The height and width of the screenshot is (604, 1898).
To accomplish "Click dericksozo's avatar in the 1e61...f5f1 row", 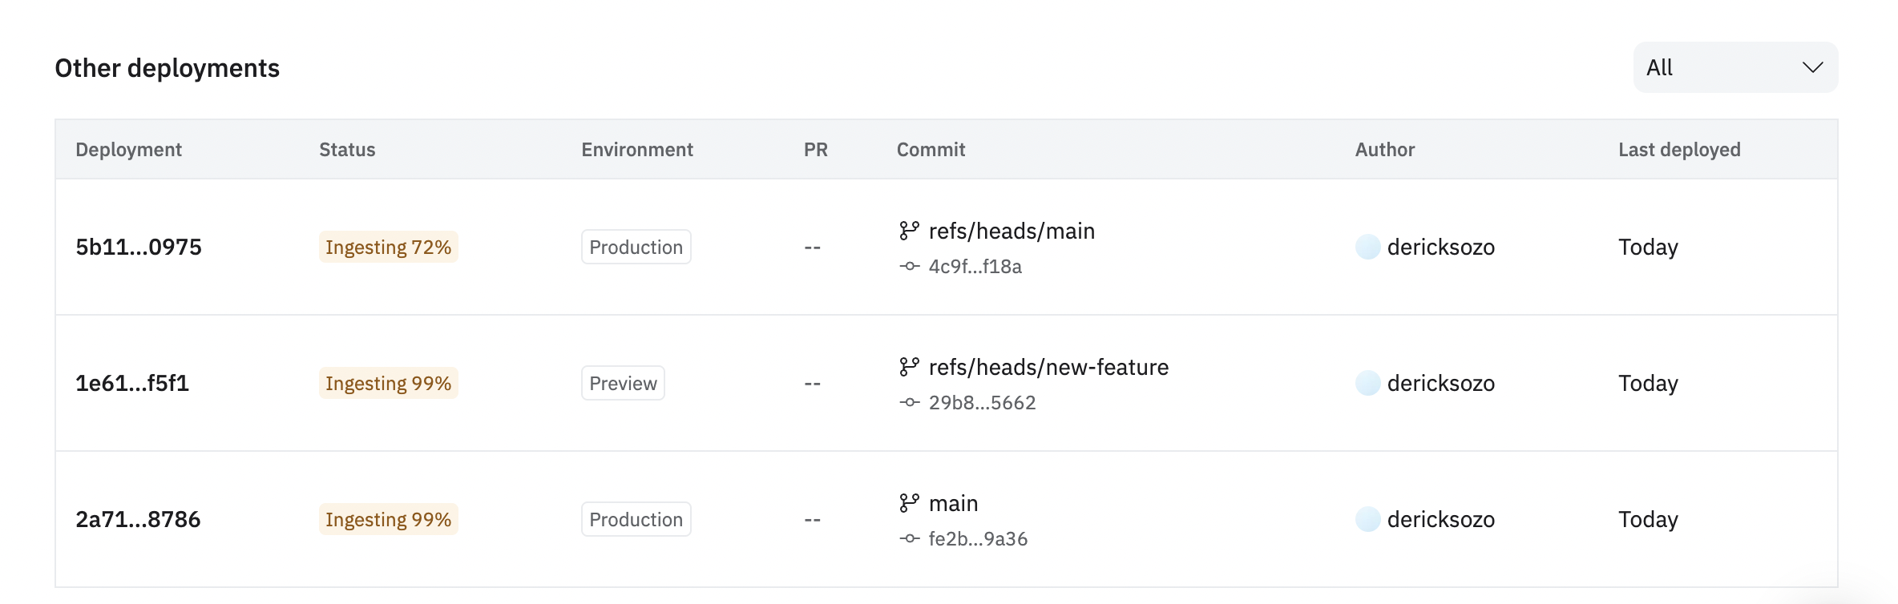I will pyautogui.click(x=1367, y=383).
